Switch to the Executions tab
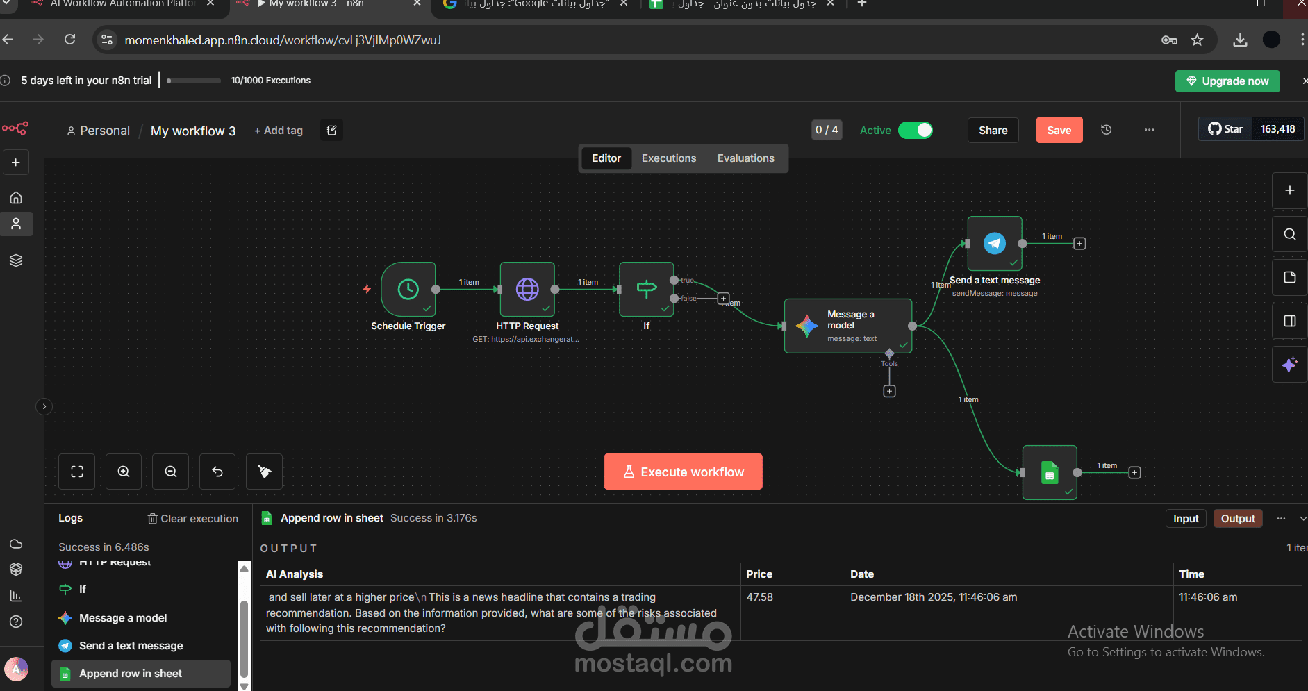 point(669,158)
